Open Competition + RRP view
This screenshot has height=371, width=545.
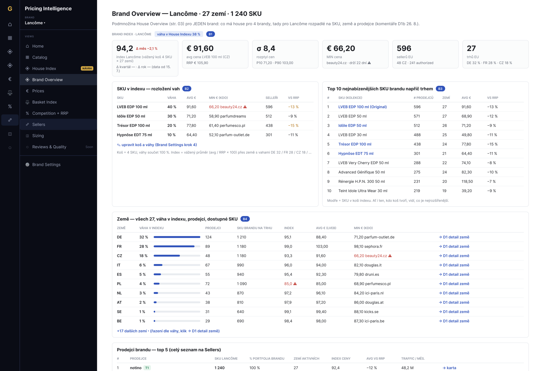click(x=58, y=113)
